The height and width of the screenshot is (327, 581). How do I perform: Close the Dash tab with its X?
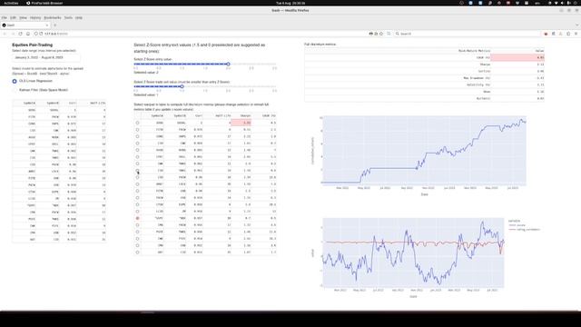pos(47,25)
